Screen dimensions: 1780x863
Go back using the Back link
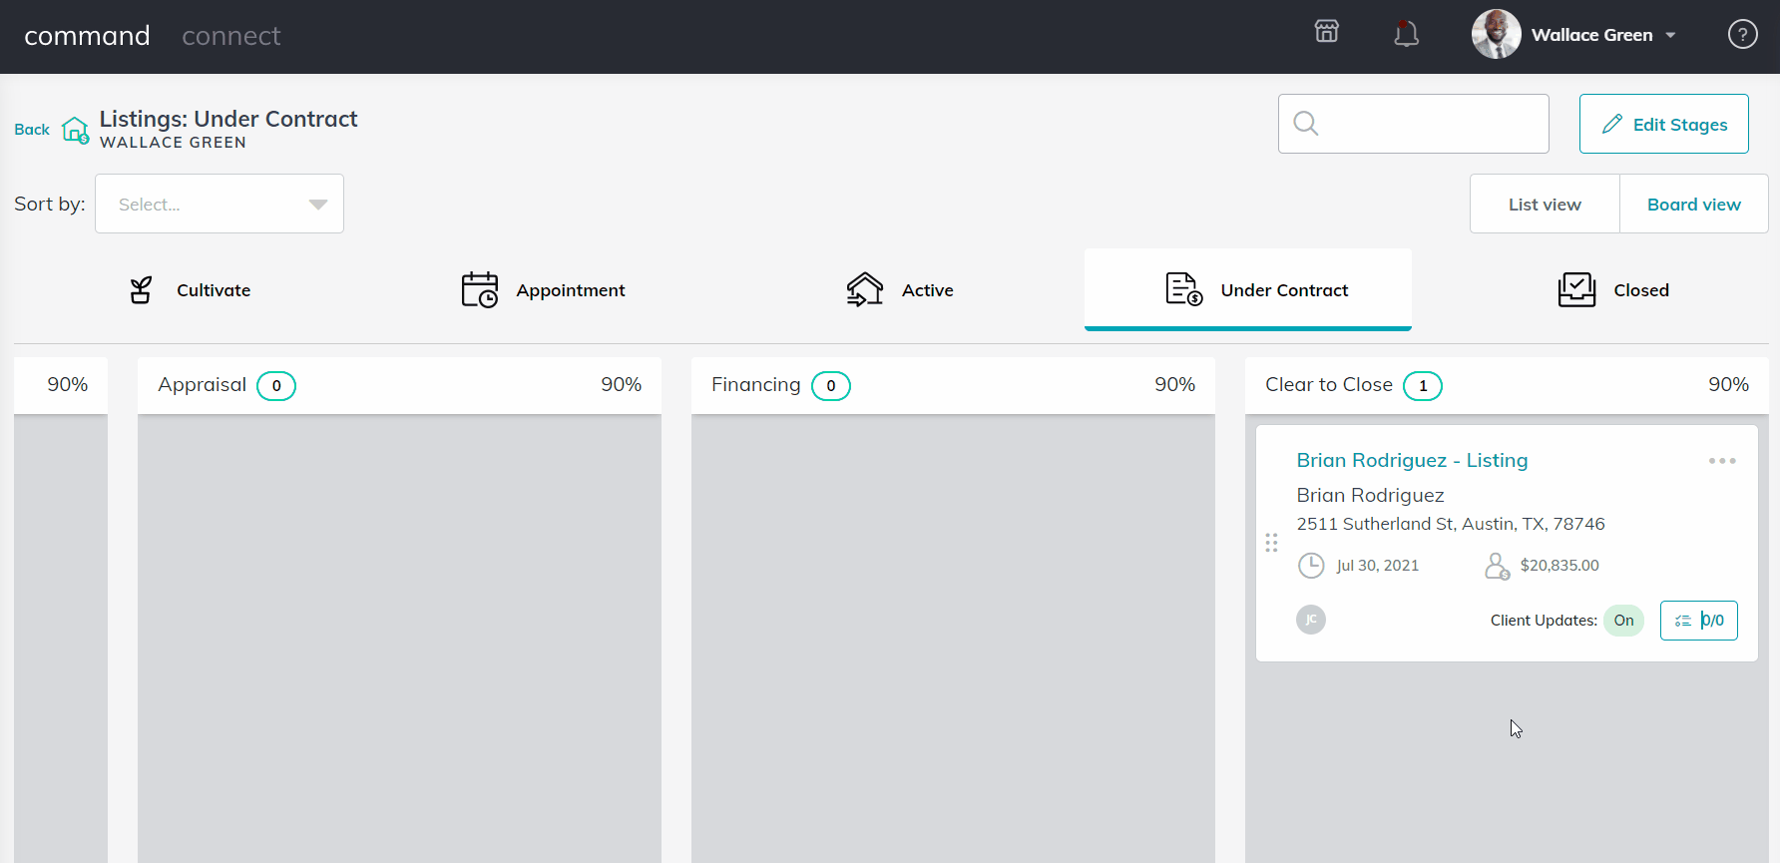[x=32, y=130]
